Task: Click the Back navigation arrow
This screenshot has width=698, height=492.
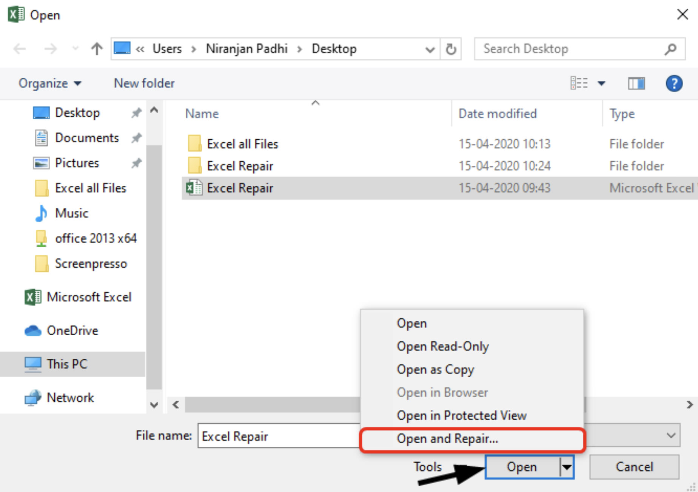Action: coord(19,49)
